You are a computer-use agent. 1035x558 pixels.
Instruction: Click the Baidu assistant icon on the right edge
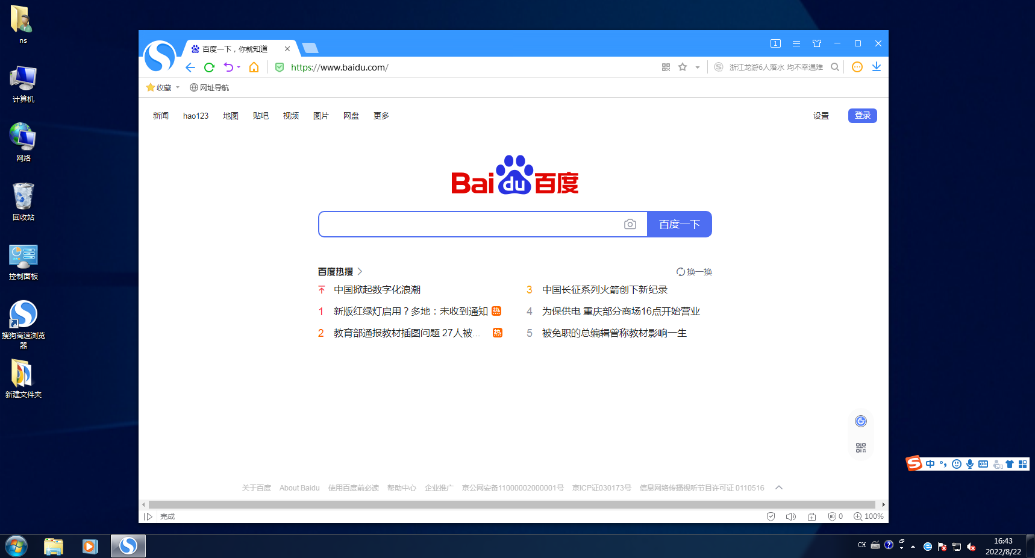(861, 421)
